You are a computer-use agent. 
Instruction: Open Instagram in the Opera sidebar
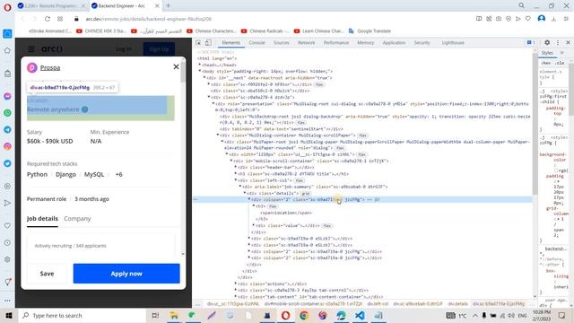coord(7,146)
